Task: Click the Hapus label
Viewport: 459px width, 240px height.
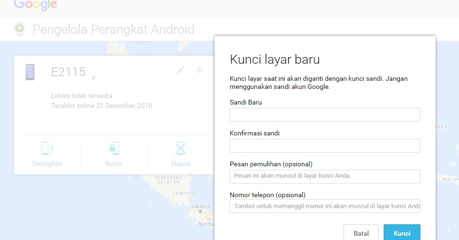Action: click(181, 163)
